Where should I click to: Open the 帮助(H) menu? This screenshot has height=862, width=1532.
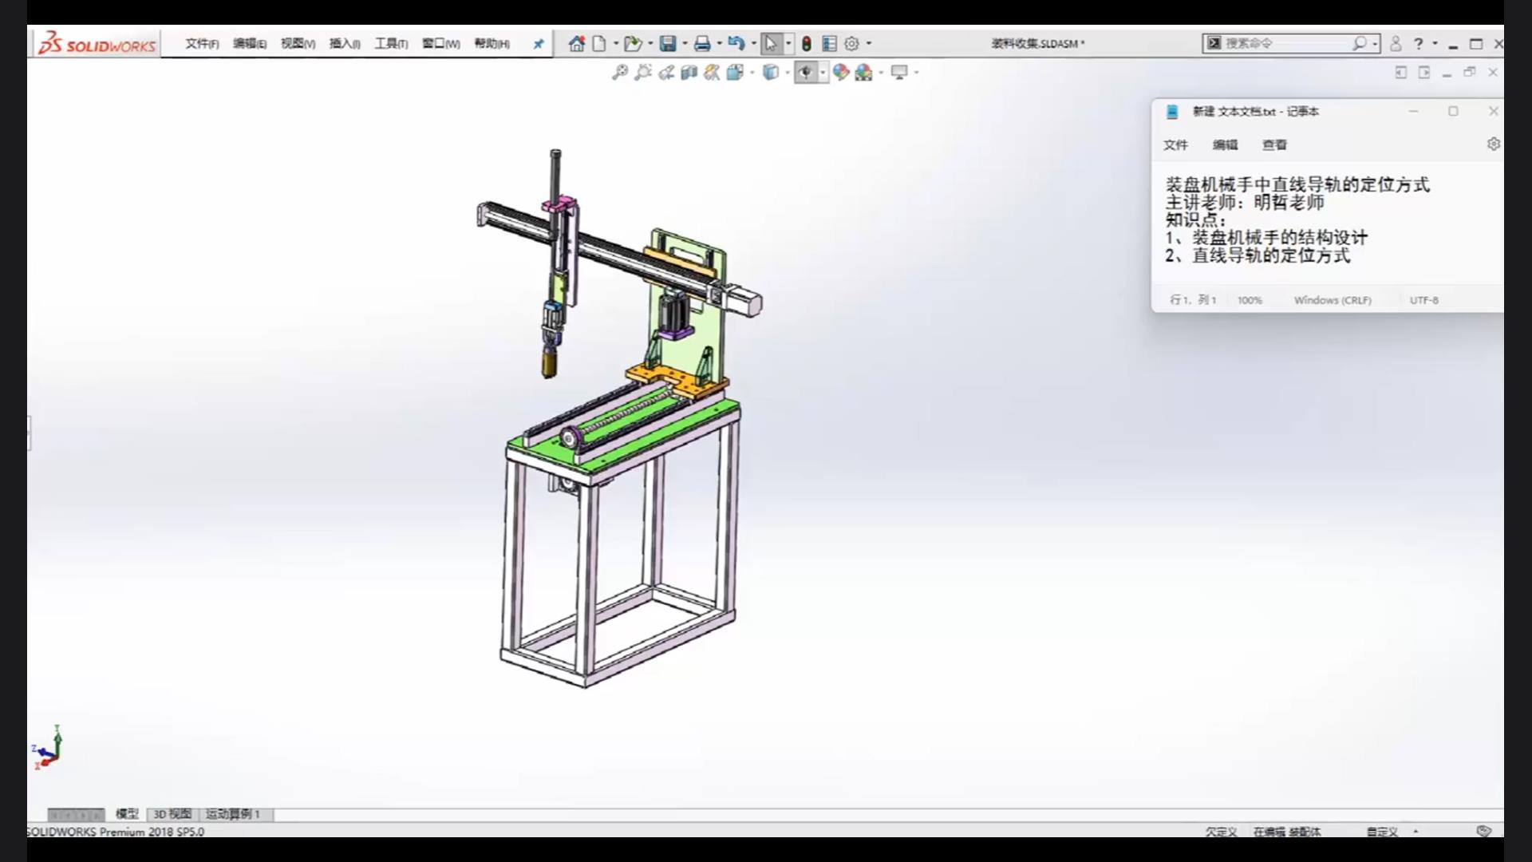[x=492, y=44]
